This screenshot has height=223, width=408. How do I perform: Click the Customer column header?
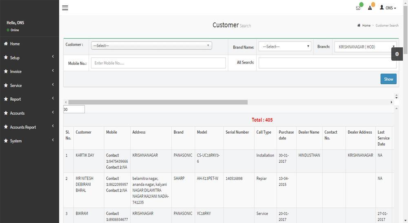click(83, 132)
